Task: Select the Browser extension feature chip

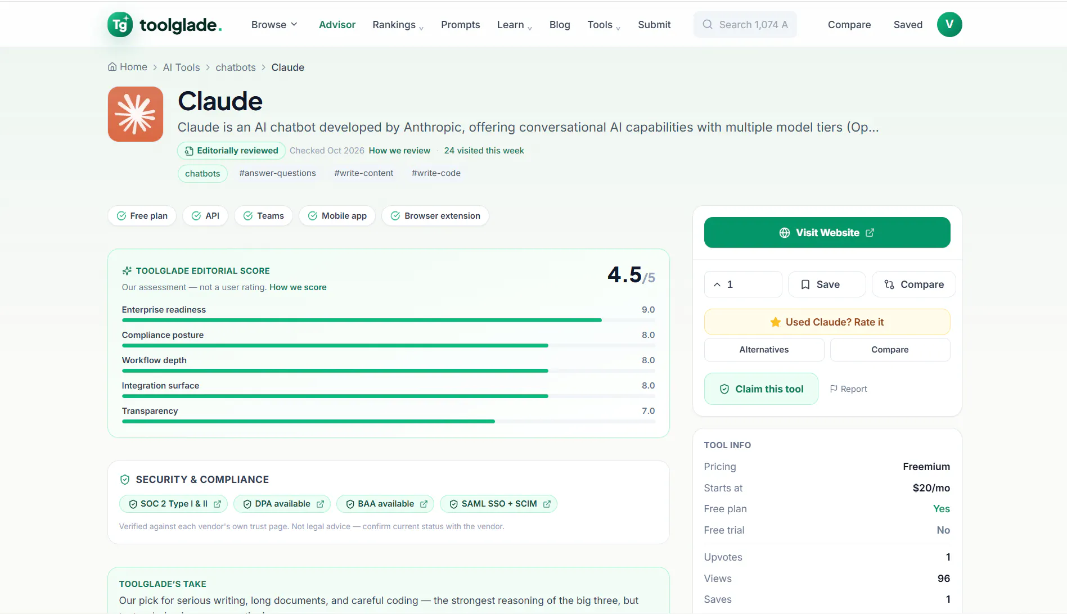Action: [435, 216]
